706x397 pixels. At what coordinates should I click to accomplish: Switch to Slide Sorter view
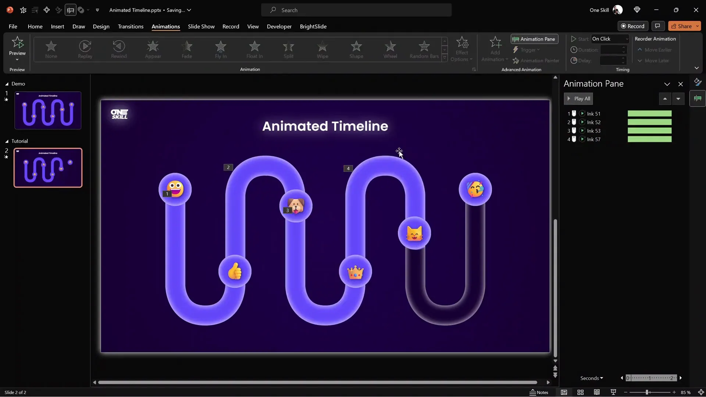(580, 392)
